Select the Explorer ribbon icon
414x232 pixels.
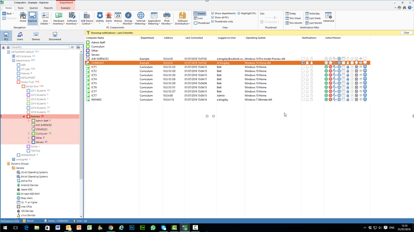(32, 17)
